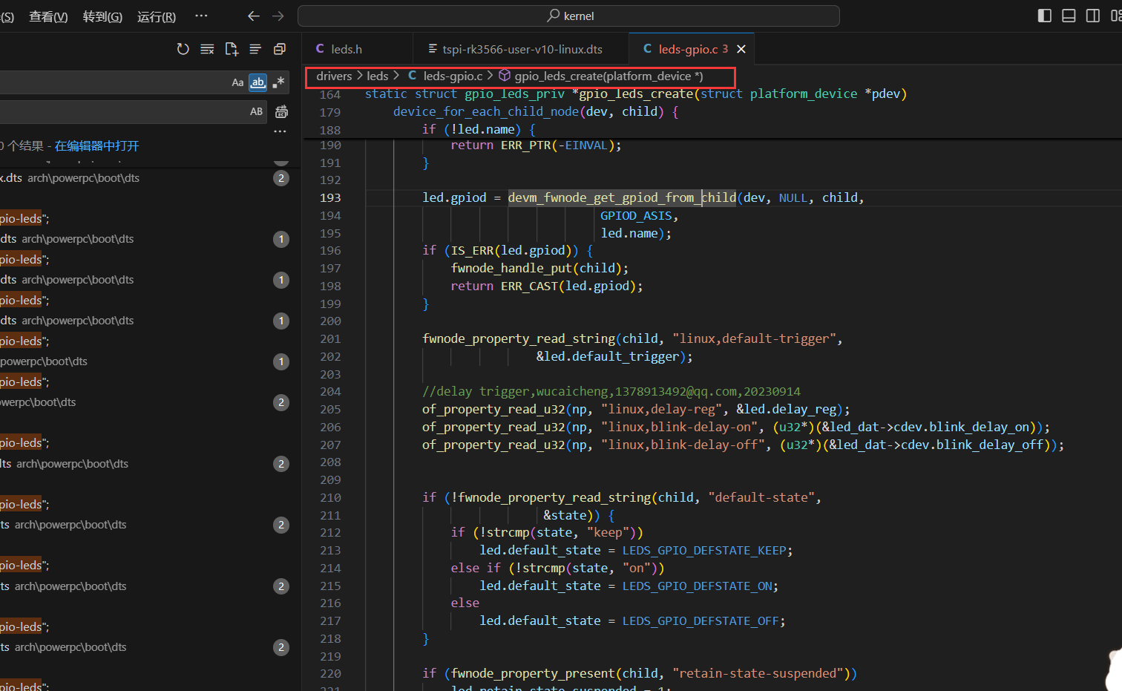Switch to the leds.h tab

point(346,49)
